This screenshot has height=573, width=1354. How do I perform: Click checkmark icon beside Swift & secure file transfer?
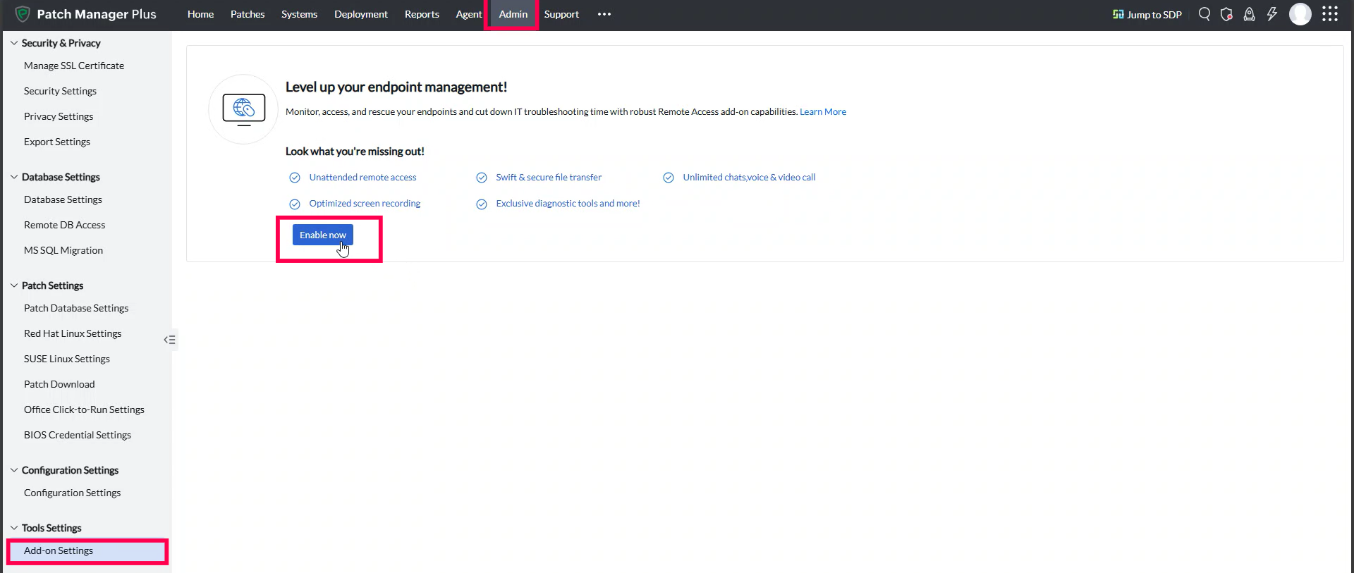click(482, 178)
